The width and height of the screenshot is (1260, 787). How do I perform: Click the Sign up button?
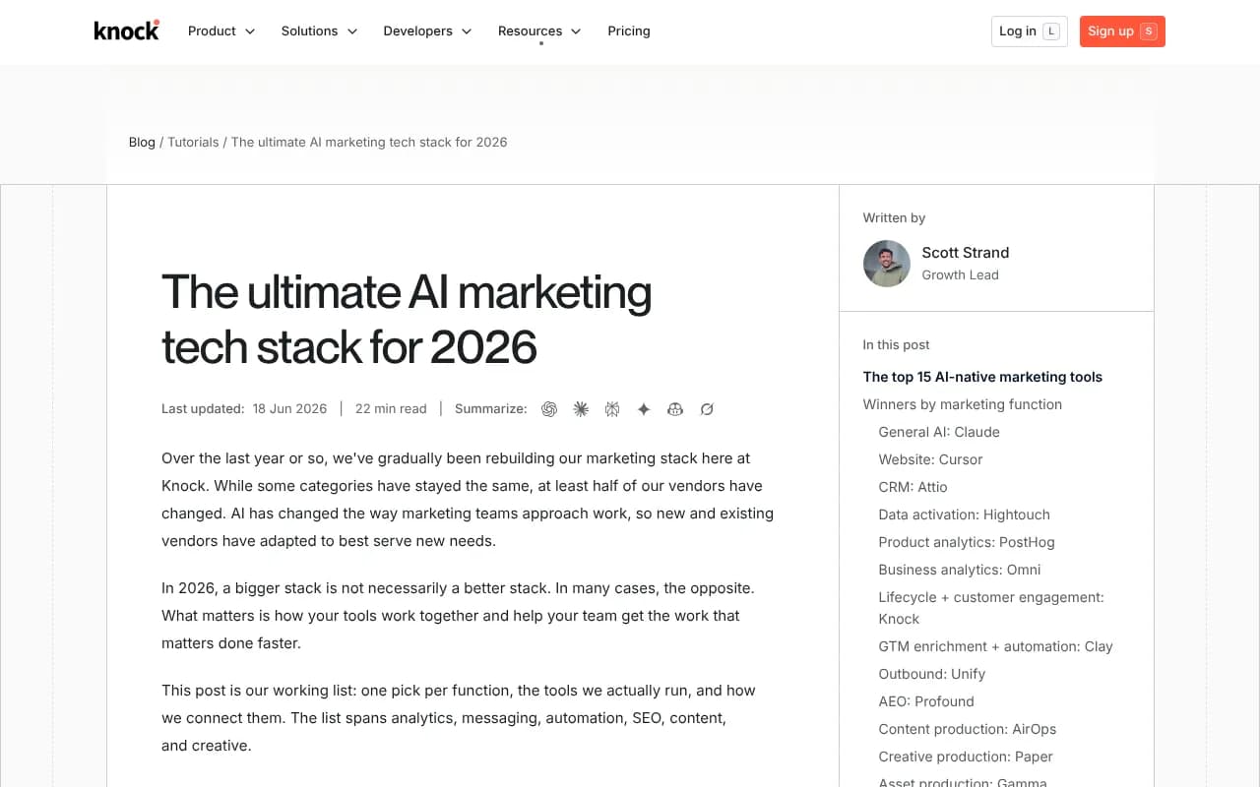point(1122,31)
